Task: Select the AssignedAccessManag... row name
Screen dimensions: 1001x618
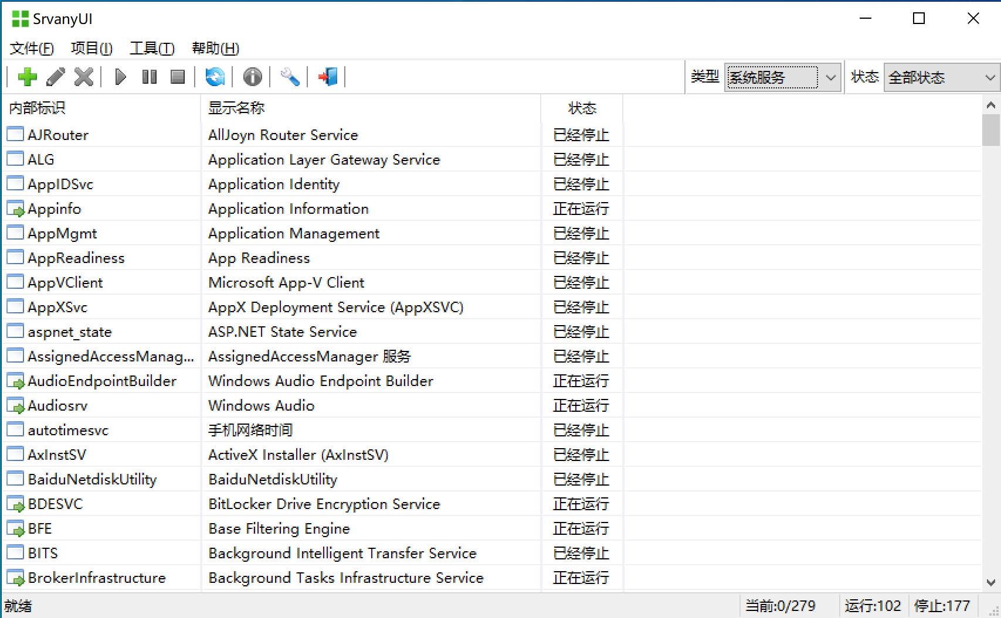Action: [111, 356]
